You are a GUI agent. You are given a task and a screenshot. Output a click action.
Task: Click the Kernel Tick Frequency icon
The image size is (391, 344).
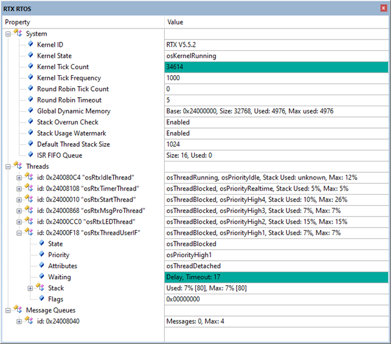(x=30, y=77)
